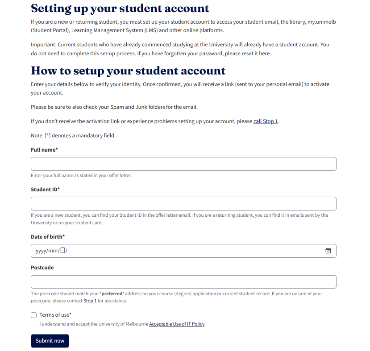Select the day segment in Date of birth
This screenshot has width=370, height=351.
62,251
